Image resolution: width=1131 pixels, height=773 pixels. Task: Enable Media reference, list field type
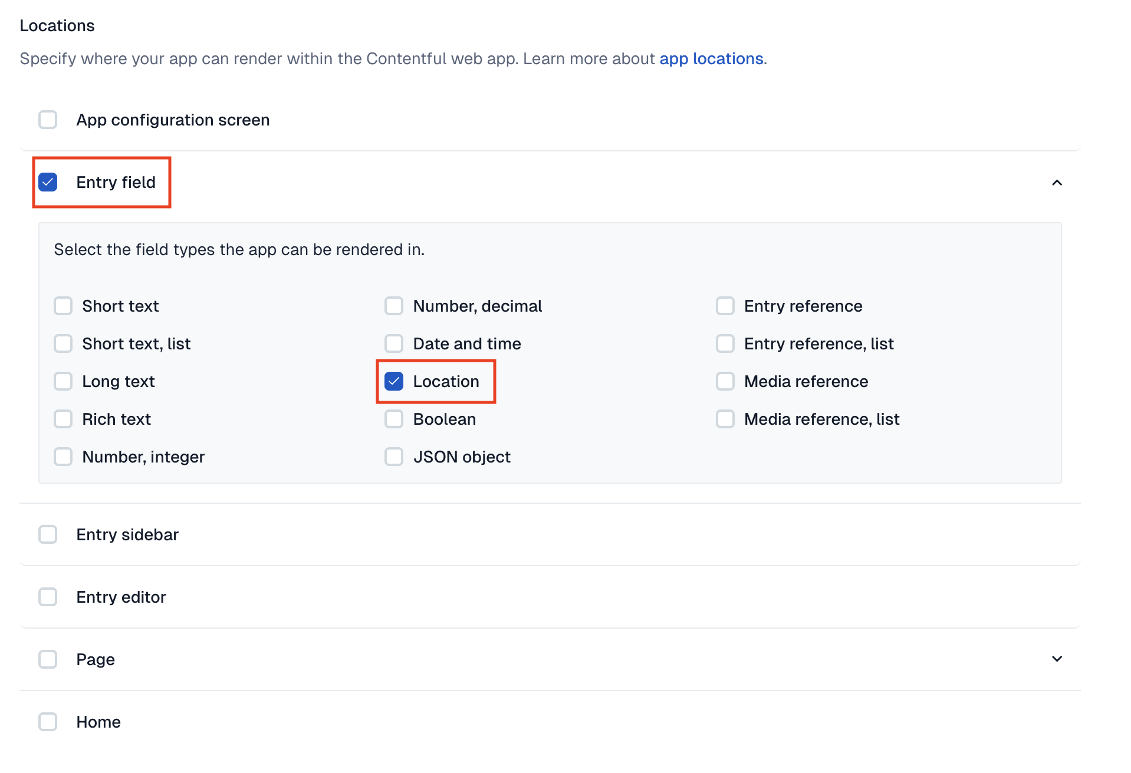pos(725,419)
